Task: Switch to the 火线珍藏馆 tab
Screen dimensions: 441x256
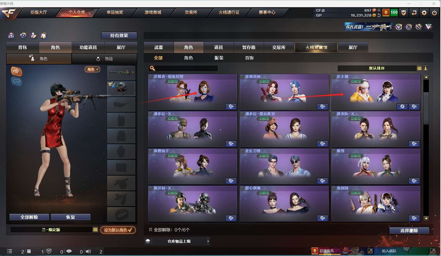Action: [316, 47]
